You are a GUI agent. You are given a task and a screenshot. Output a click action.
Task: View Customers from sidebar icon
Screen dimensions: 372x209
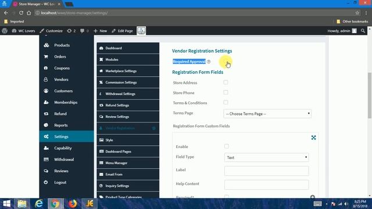coord(46,91)
